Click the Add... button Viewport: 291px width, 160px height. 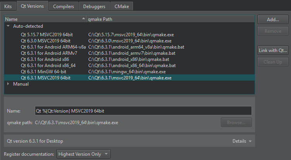click(273, 19)
